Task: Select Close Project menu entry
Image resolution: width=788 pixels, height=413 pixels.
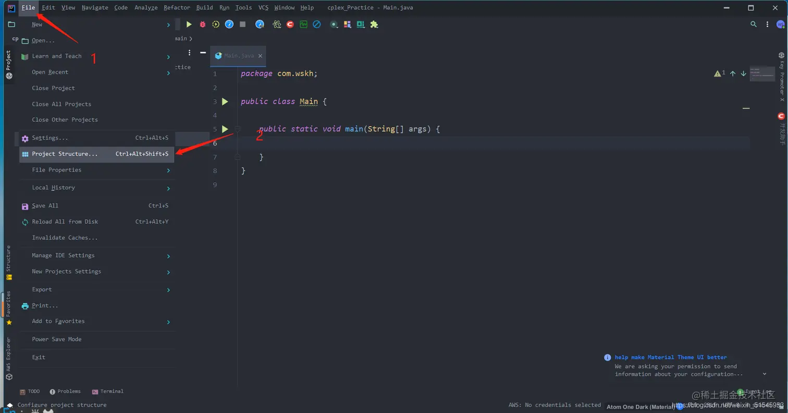Action: coord(97,88)
